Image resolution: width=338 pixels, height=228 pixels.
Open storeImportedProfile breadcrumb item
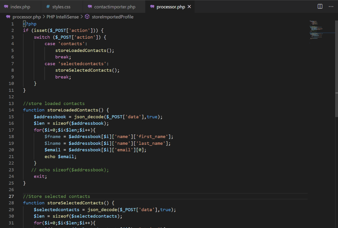click(112, 17)
